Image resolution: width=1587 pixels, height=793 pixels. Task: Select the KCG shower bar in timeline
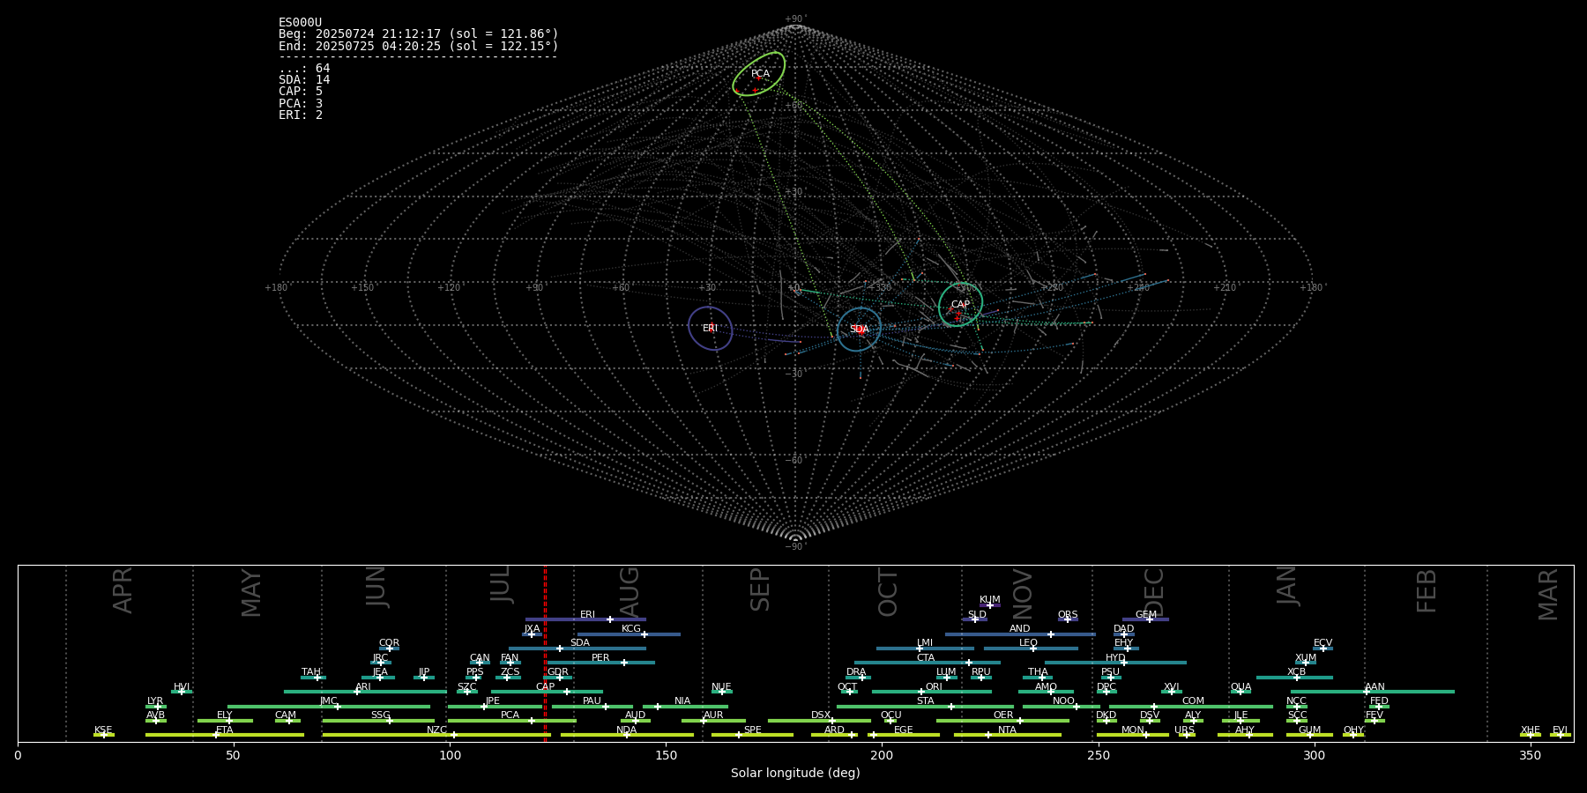[629, 634]
